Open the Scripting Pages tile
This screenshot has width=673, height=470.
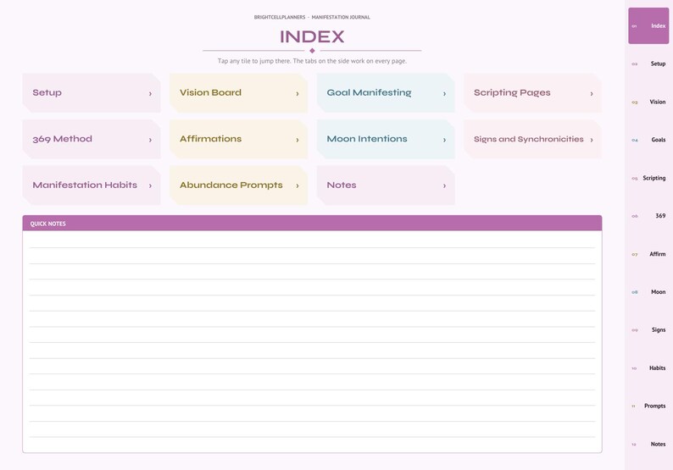[532, 93]
